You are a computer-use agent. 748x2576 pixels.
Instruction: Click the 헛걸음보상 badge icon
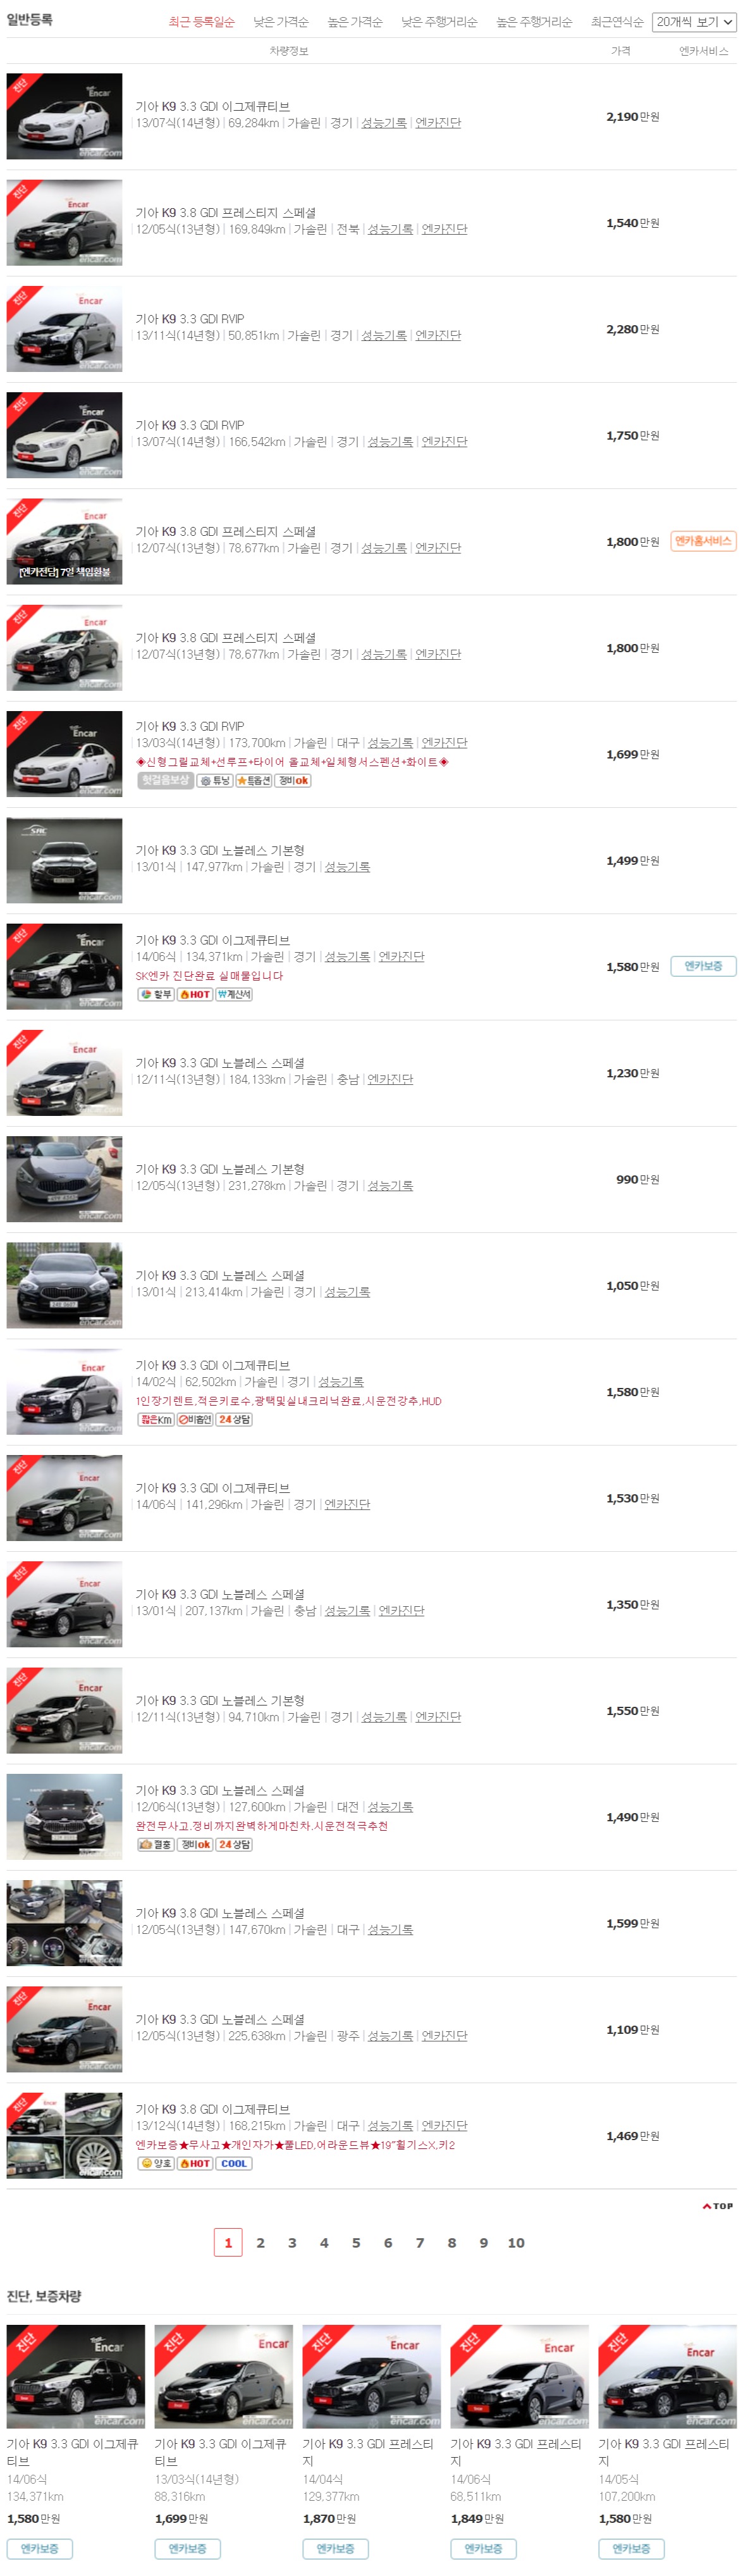[165, 780]
